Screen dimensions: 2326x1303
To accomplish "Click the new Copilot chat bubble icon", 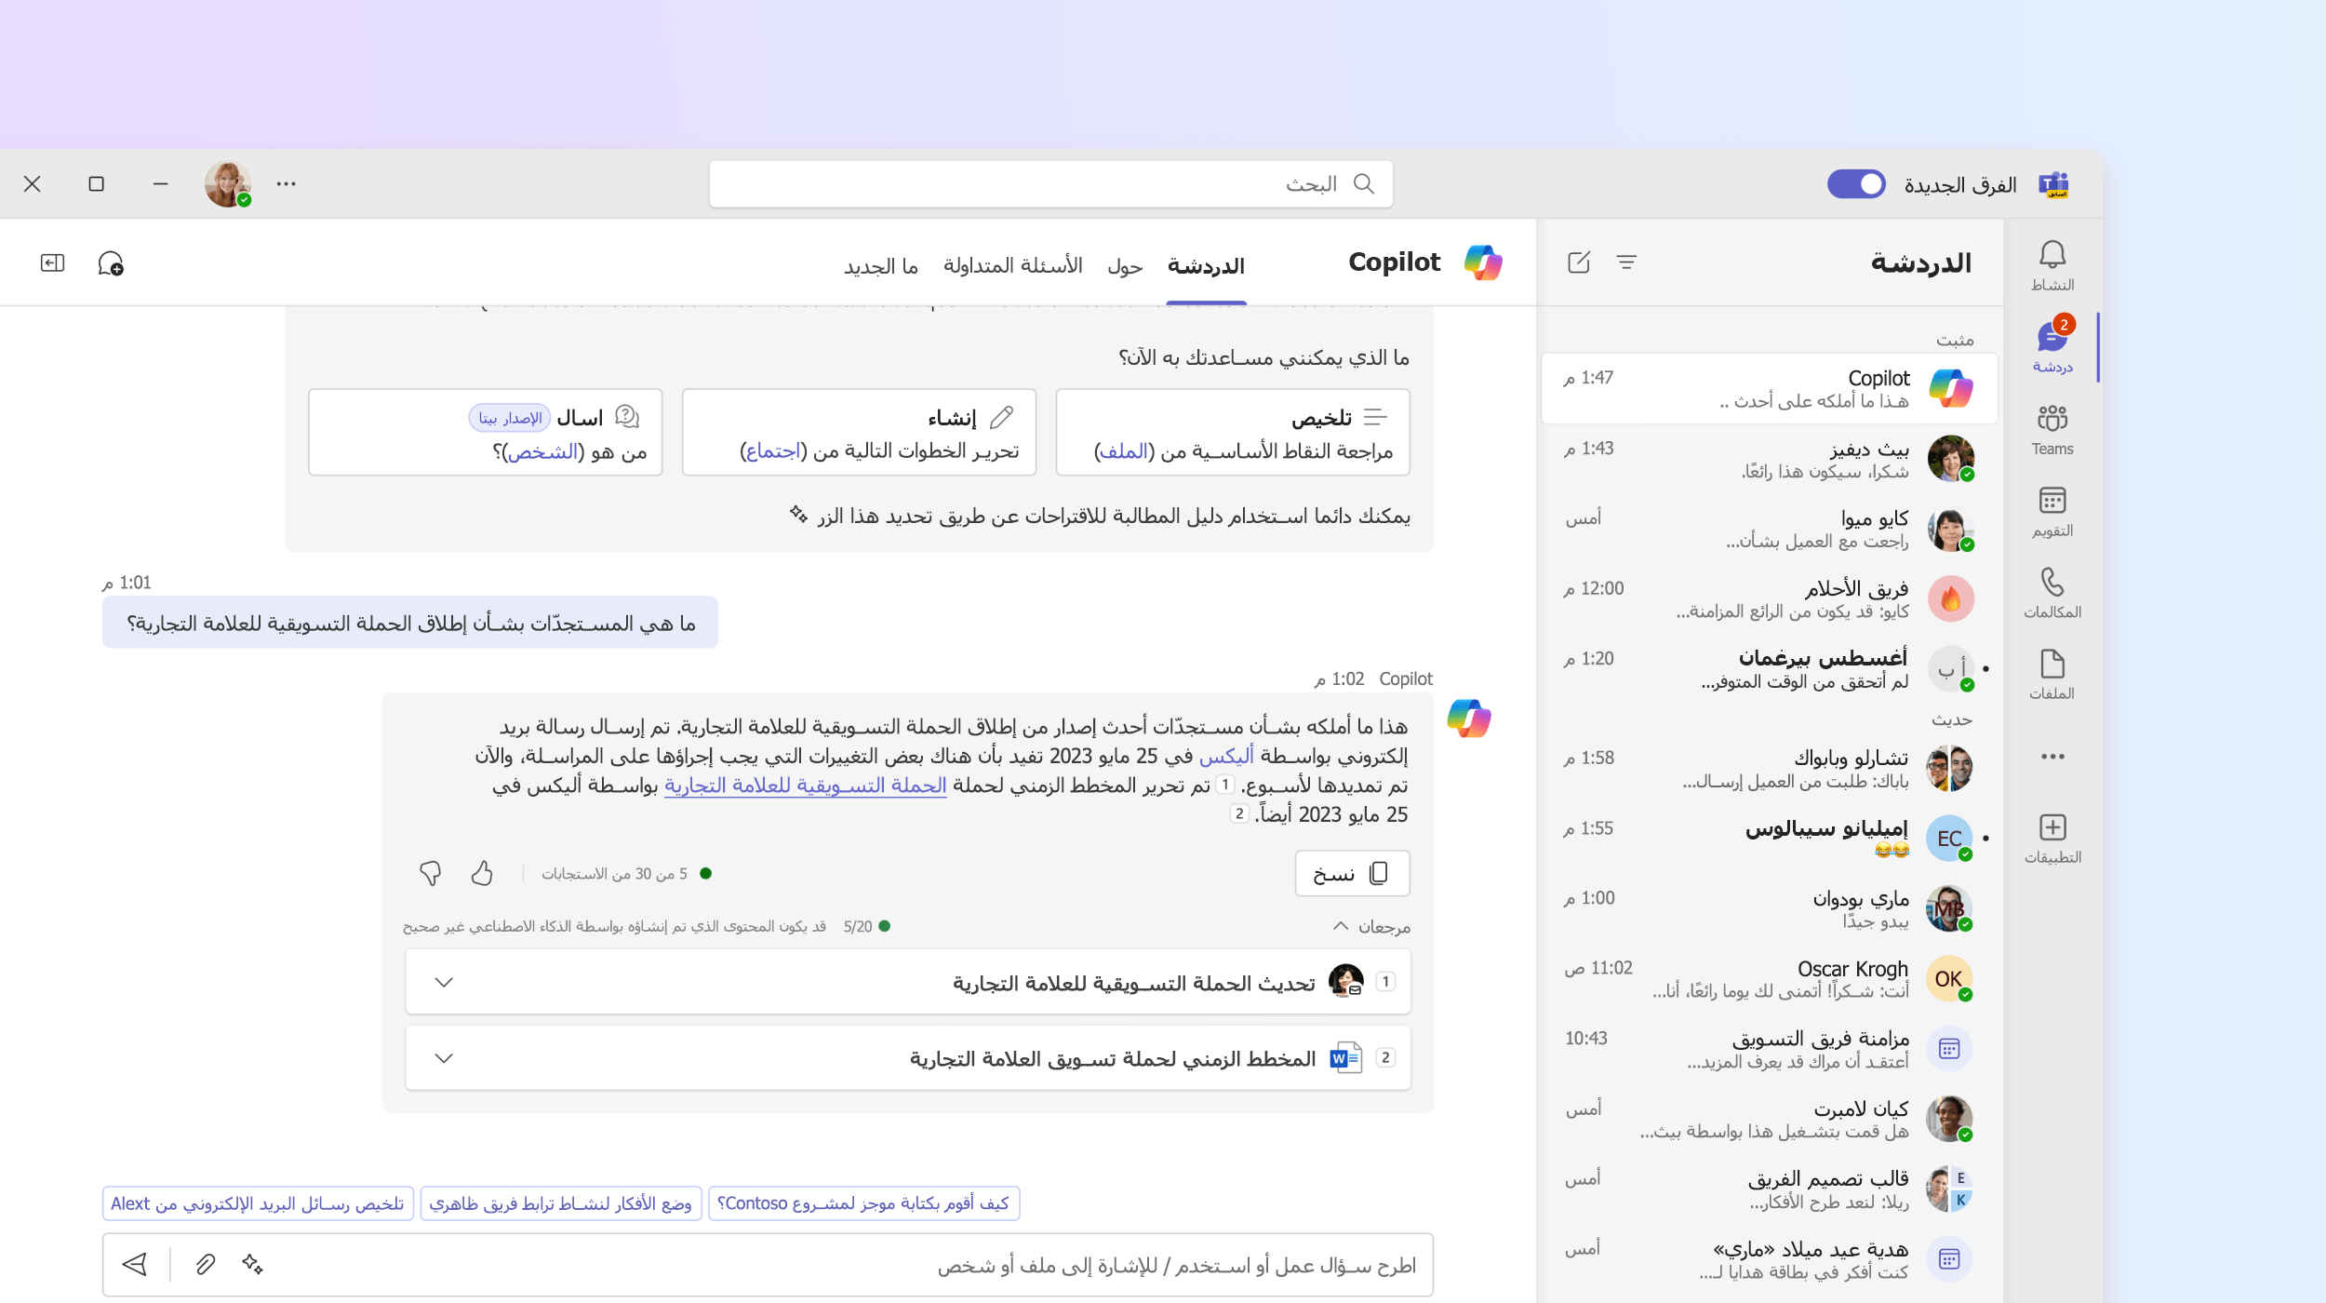I will click(x=111, y=263).
